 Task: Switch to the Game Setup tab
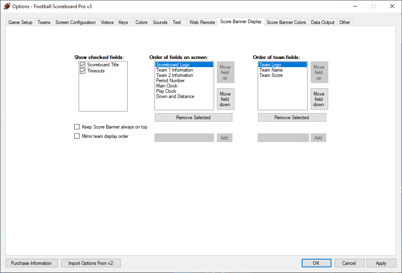coord(20,22)
